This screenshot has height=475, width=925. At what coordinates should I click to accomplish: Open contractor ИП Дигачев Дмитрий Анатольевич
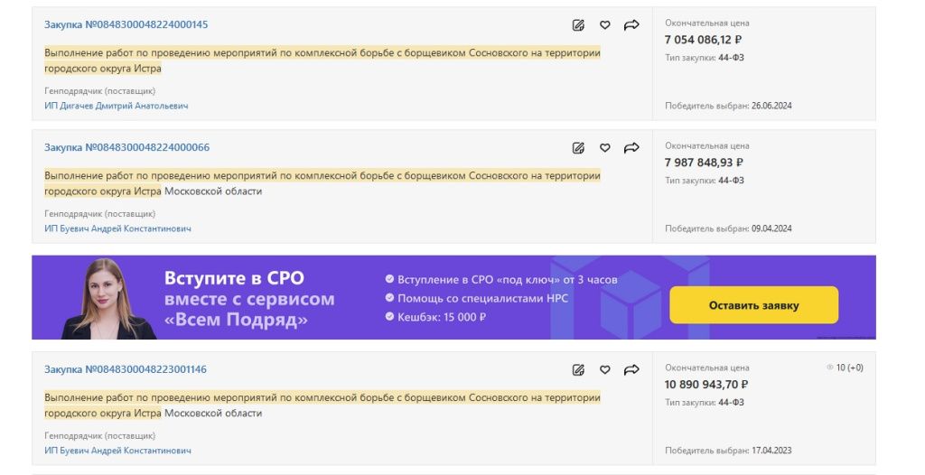coord(117,106)
